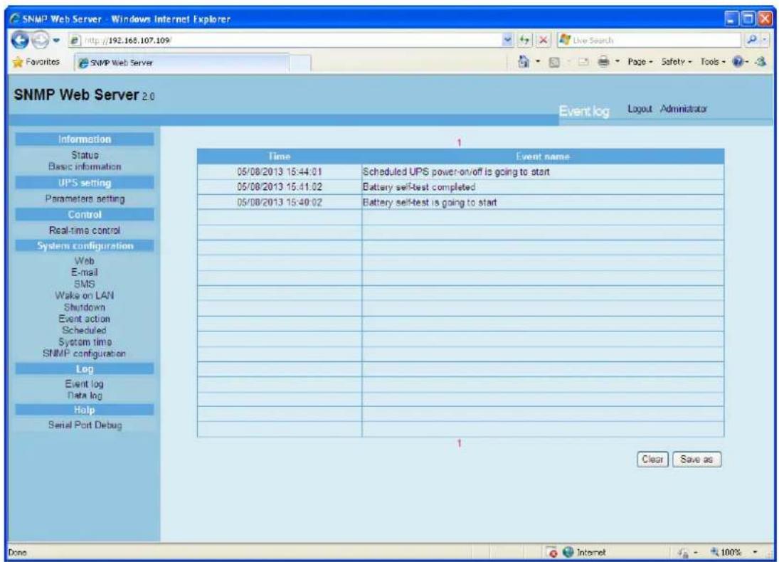Open the SMS configuration link
This screenshot has width=779, height=562.
pos(85,284)
